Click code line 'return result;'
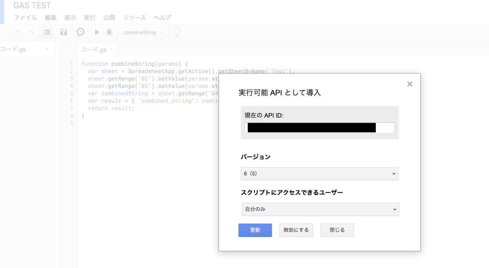 [111, 108]
